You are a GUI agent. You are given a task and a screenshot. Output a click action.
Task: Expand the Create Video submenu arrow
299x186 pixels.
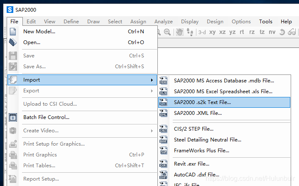click(x=152, y=131)
